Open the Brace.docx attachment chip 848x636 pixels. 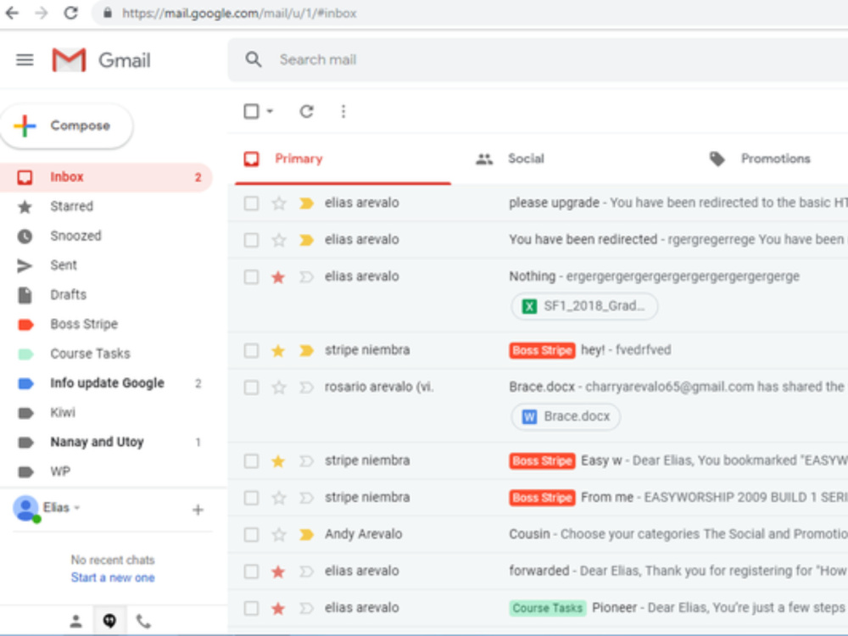(566, 416)
